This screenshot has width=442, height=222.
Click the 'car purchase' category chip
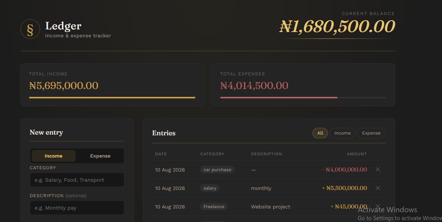click(x=217, y=170)
